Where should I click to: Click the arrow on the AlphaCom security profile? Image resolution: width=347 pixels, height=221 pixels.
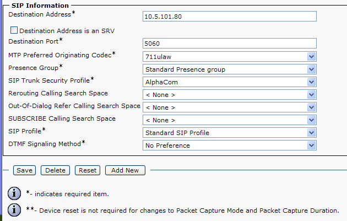point(311,82)
